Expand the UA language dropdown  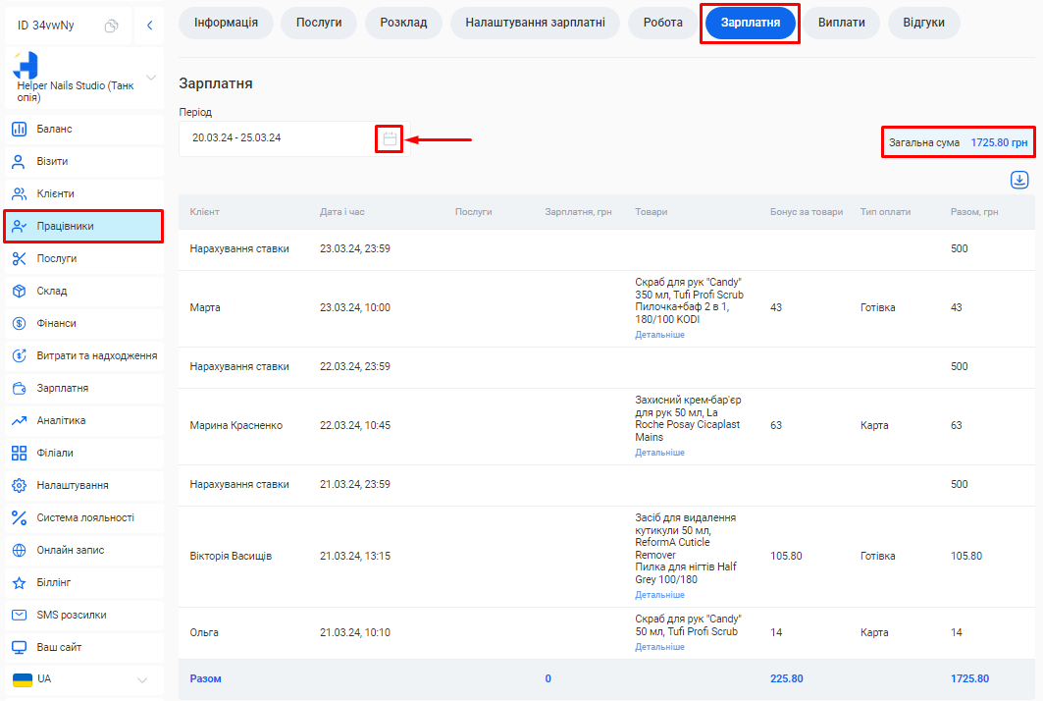point(142,679)
